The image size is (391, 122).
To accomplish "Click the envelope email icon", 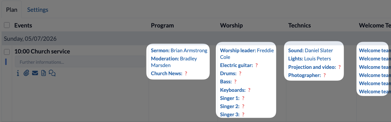I will click(35, 73).
